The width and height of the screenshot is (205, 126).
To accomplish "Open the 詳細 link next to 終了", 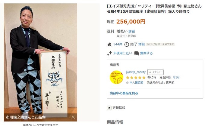I will coord(142,44).
